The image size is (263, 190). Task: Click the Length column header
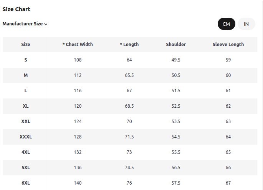coord(129,45)
